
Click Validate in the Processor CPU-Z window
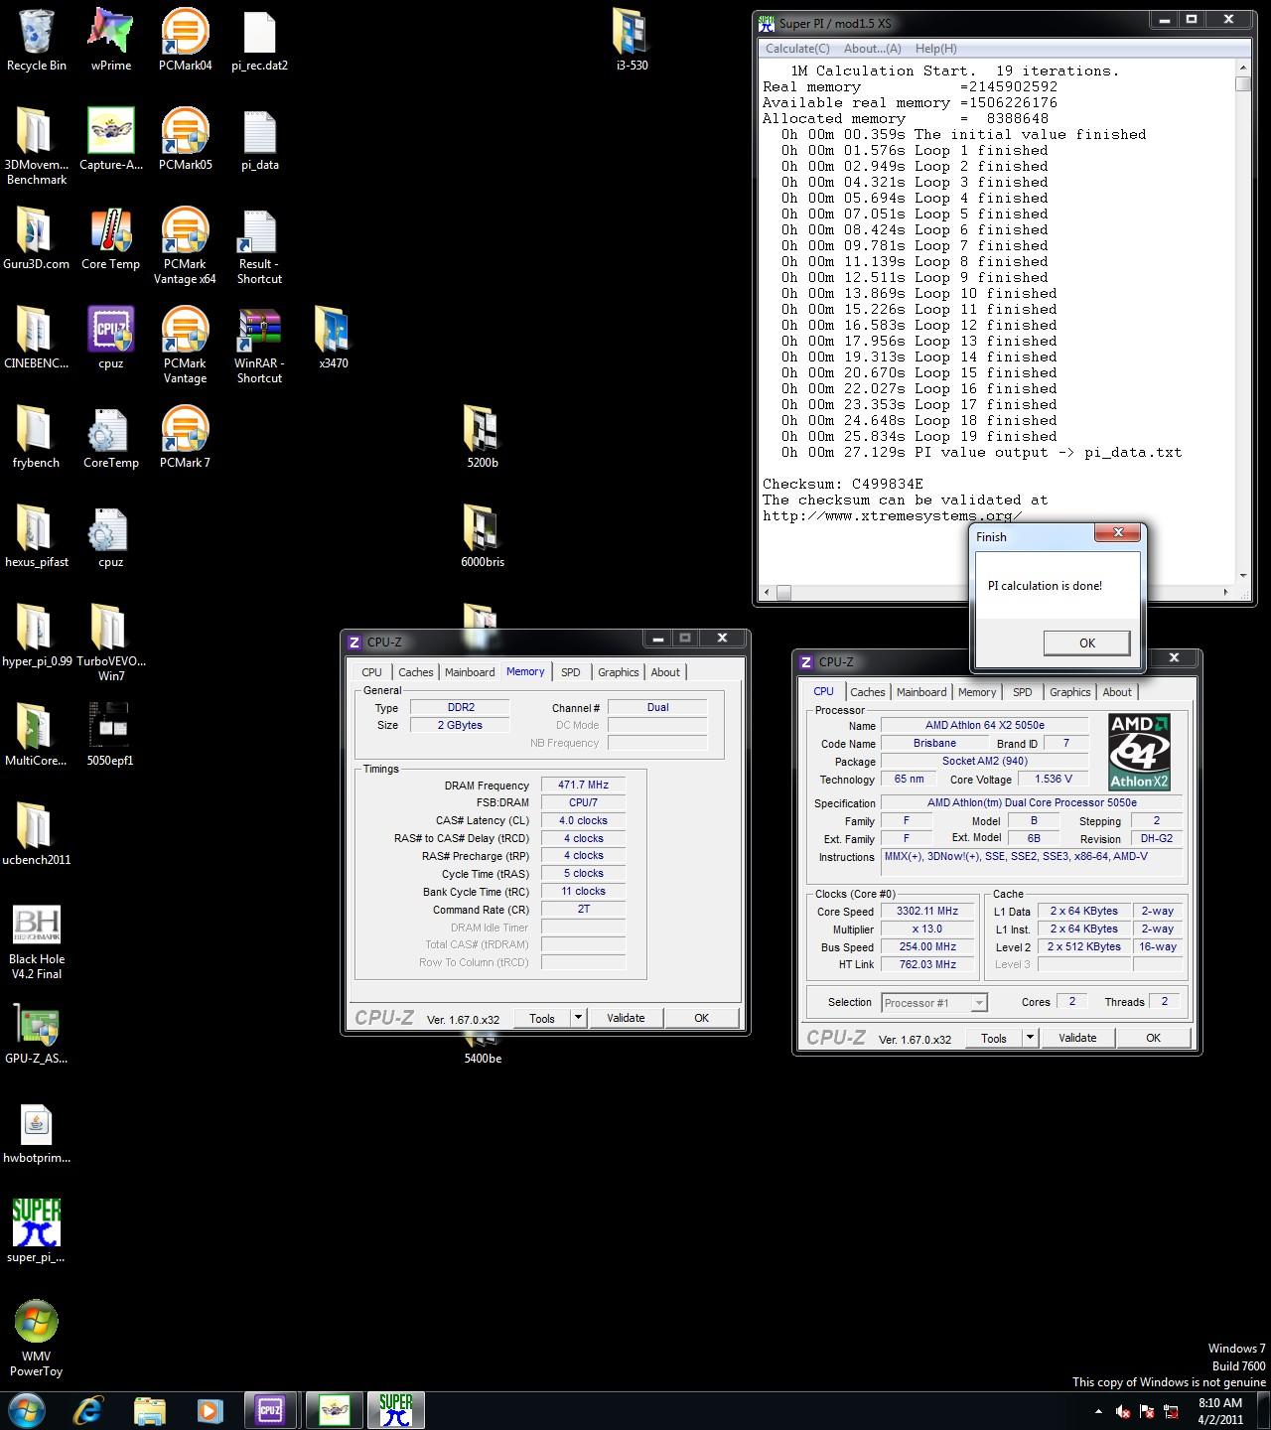point(1077,1038)
